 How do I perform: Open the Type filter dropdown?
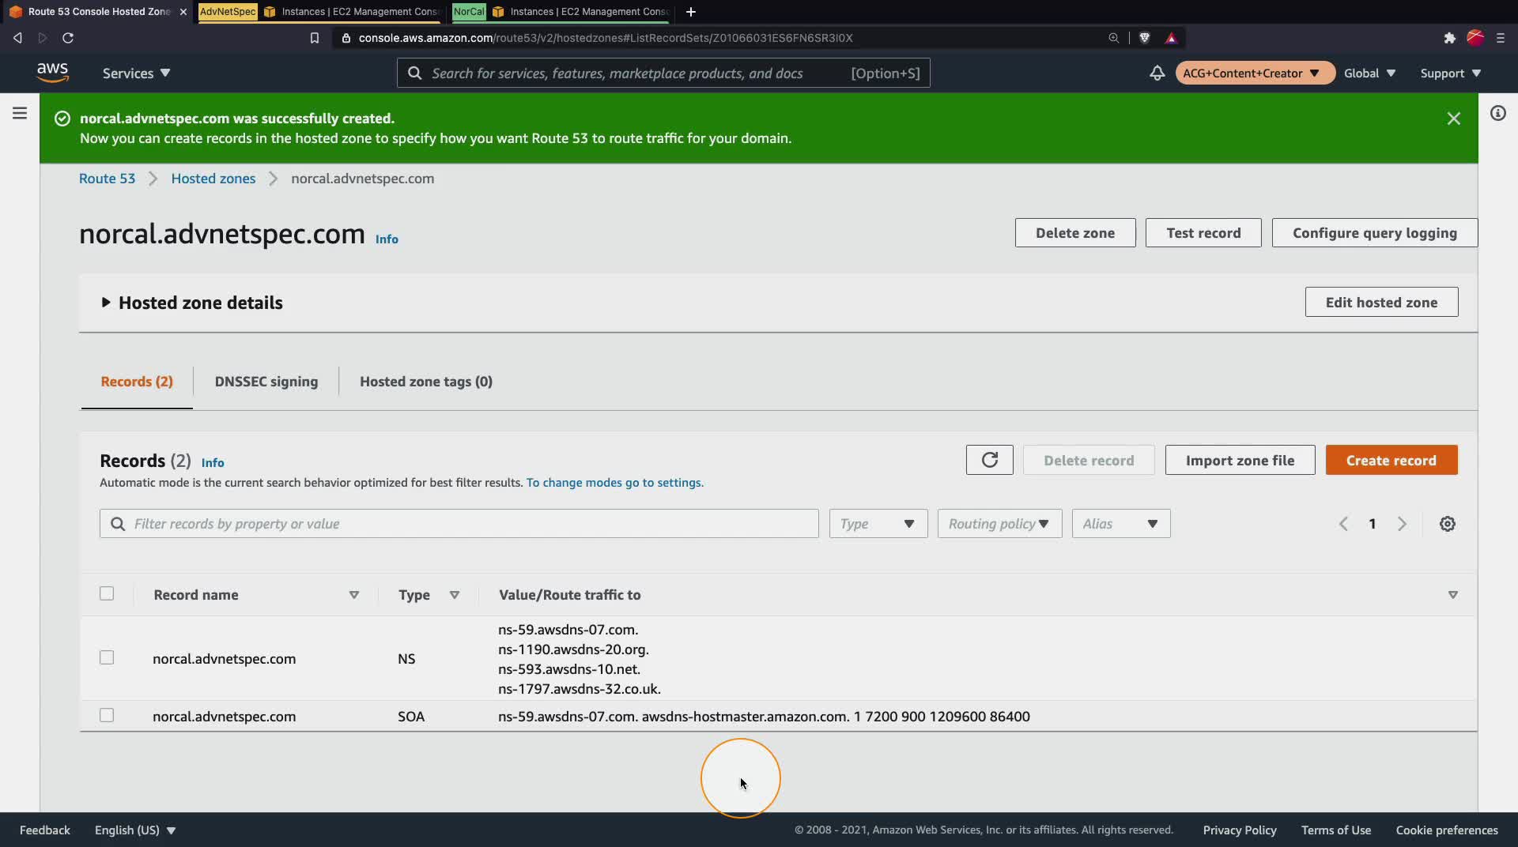878,524
